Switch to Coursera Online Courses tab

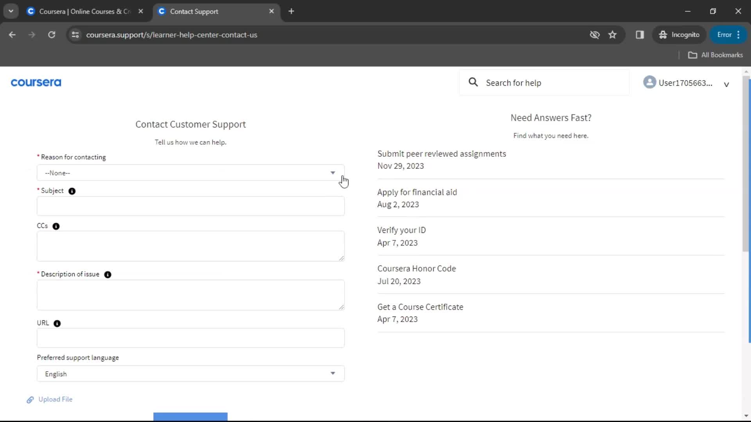tap(85, 11)
